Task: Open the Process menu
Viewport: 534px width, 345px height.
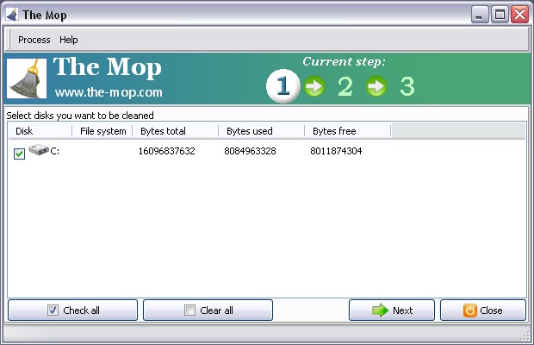Action: [x=34, y=40]
